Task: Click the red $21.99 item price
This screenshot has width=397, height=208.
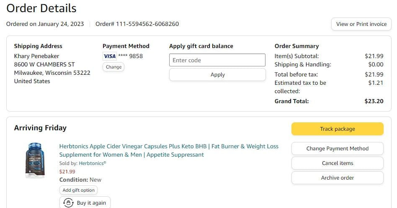Action: point(67,172)
